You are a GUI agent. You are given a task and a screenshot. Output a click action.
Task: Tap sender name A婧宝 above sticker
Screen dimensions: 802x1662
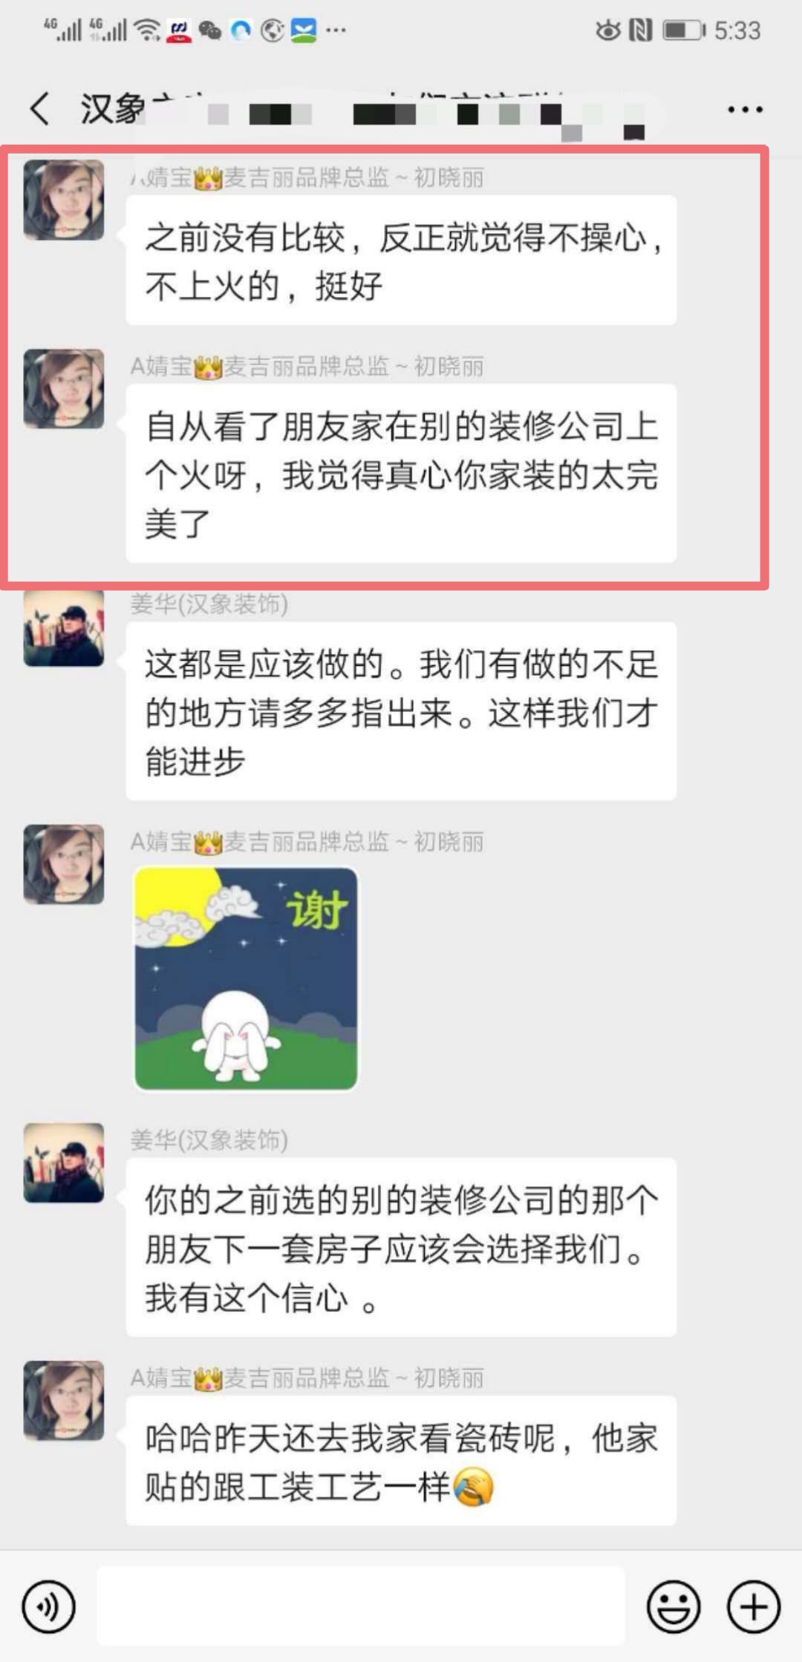(307, 842)
